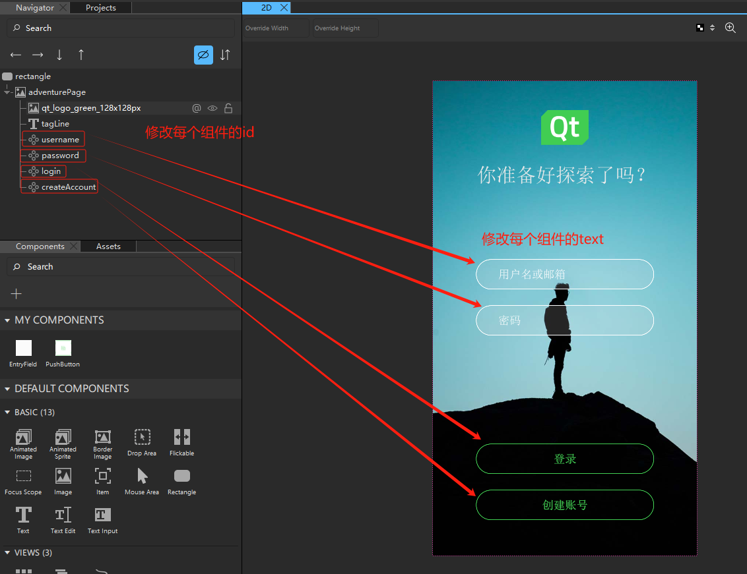Select the Image component
Image resolution: width=747 pixels, height=574 pixels.
point(63,482)
